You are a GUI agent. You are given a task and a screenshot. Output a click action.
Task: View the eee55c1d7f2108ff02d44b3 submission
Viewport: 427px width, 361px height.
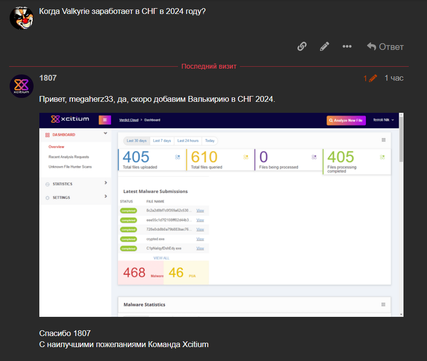200,220
